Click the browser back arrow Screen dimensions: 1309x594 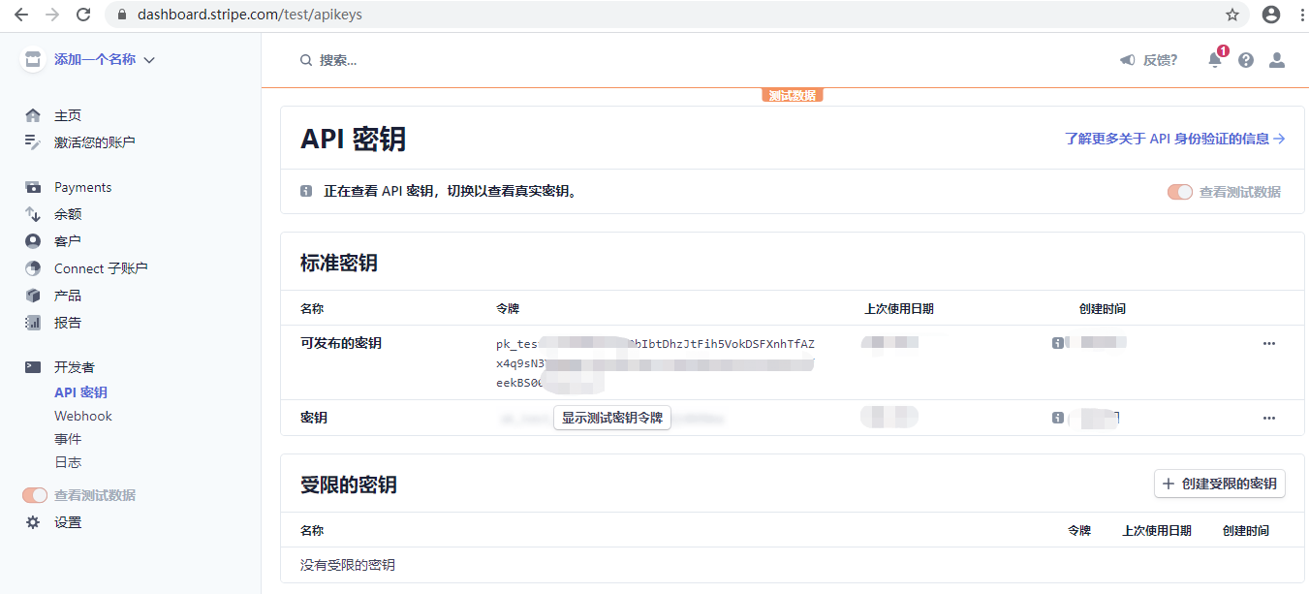pyautogui.click(x=20, y=15)
